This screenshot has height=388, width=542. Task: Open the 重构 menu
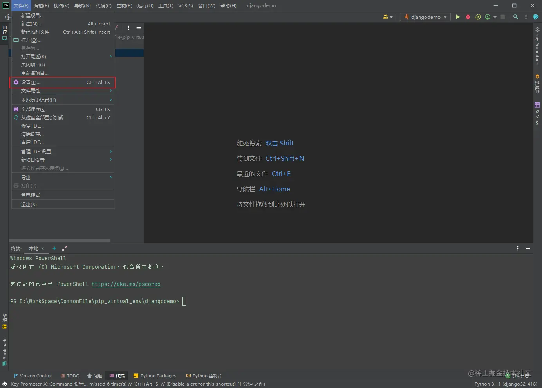point(125,6)
